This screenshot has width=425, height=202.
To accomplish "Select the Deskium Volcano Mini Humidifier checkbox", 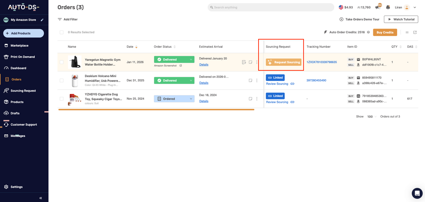I will (62, 80).
